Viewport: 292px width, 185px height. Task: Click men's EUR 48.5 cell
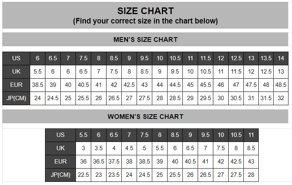tap(281, 85)
